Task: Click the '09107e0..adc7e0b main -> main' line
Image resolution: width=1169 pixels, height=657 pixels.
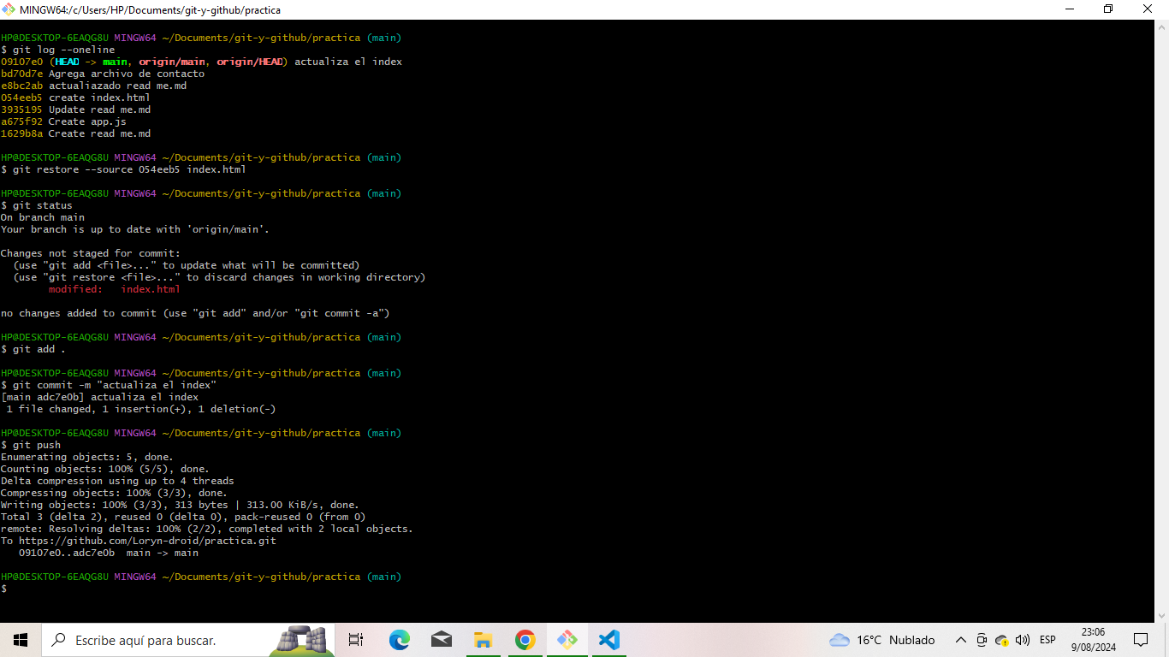Action: click(109, 553)
